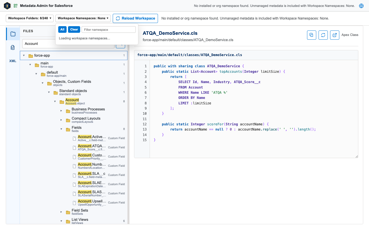Click the Standard objects folder icon
369x230 pixels.
56,93
